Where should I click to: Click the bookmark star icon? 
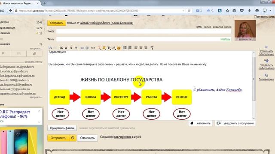coord(227,11)
